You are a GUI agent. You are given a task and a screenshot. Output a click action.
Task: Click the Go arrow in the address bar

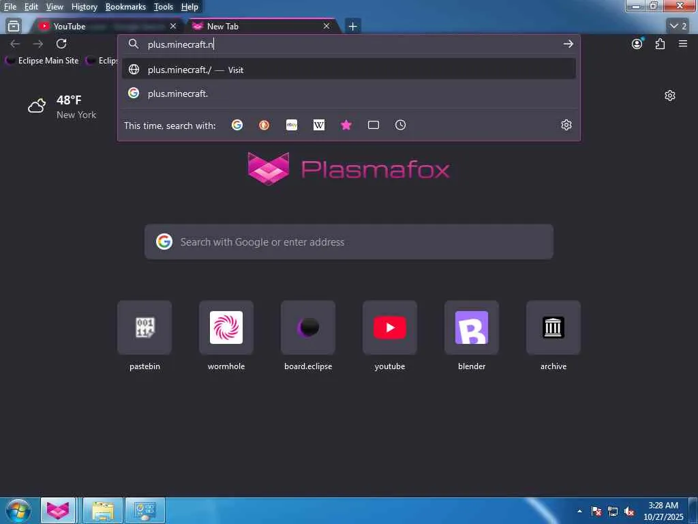(x=568, y=44)
